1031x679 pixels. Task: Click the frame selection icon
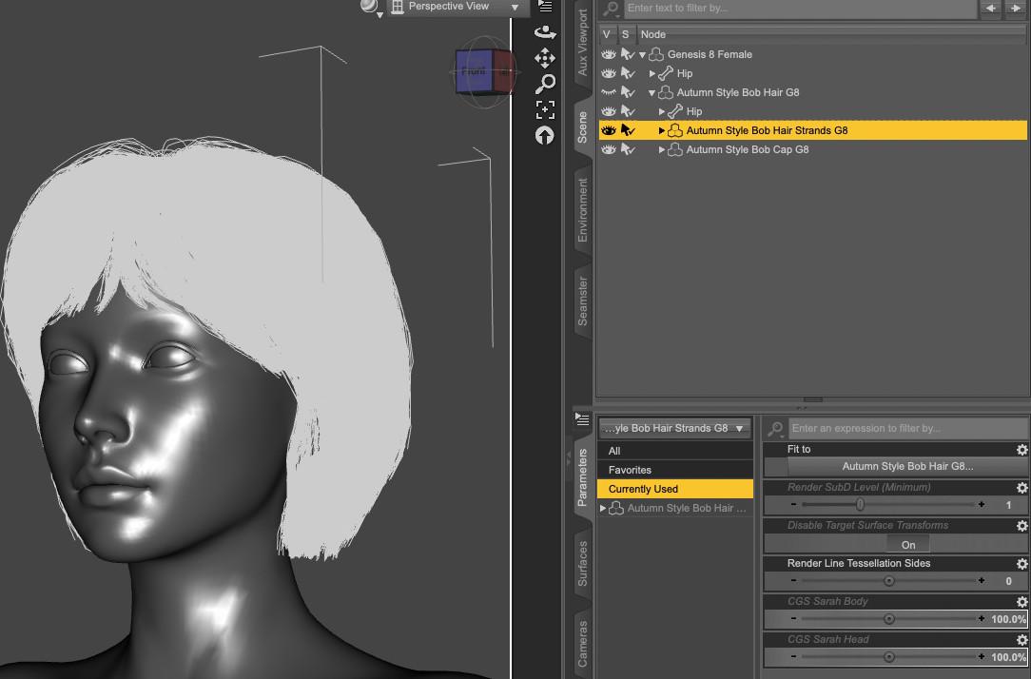click(x=545, y=109)
